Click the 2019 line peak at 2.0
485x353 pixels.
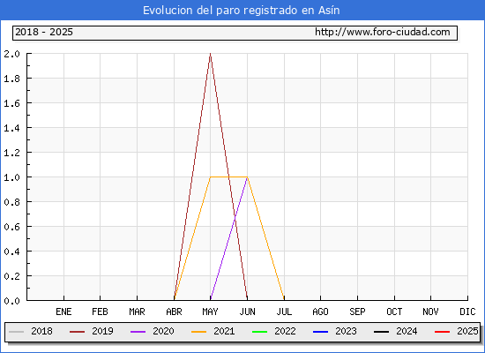pyautogui.click(x=211, y=54)
